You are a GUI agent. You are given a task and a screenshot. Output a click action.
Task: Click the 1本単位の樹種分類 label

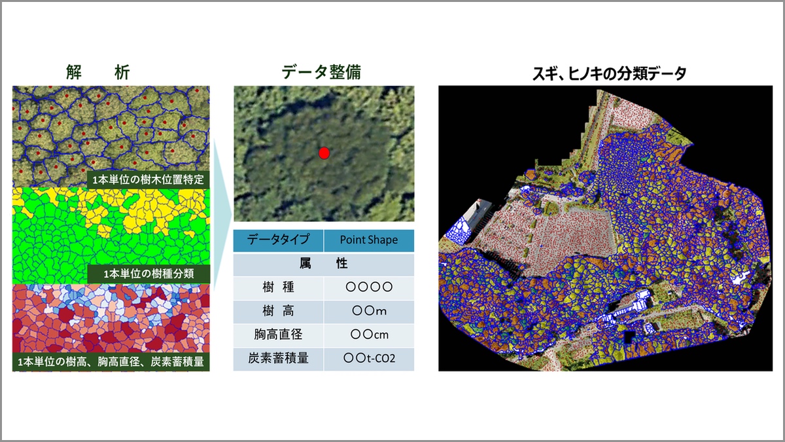point(148,272)
